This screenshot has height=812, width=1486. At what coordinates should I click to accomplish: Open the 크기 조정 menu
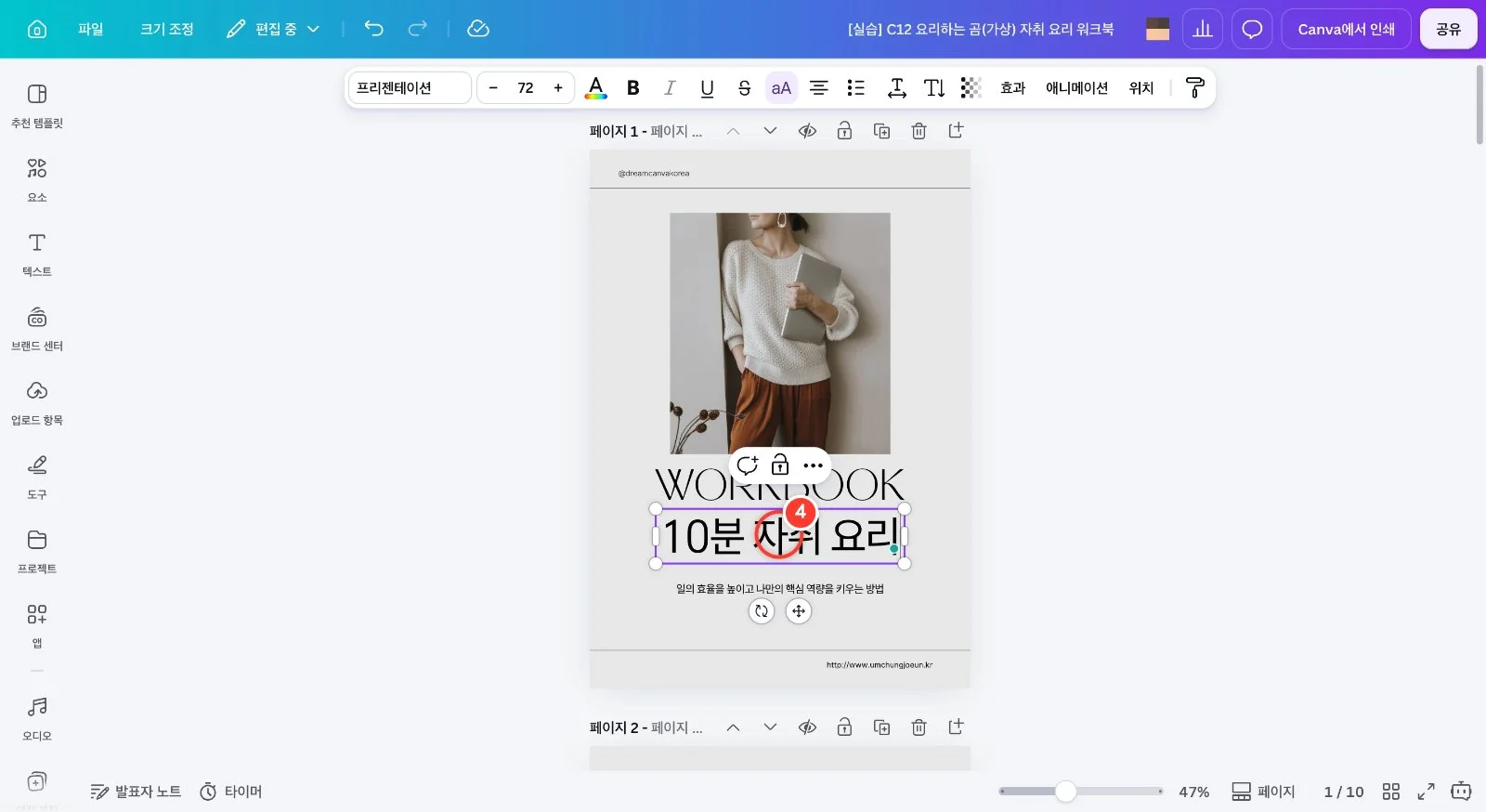167,29
